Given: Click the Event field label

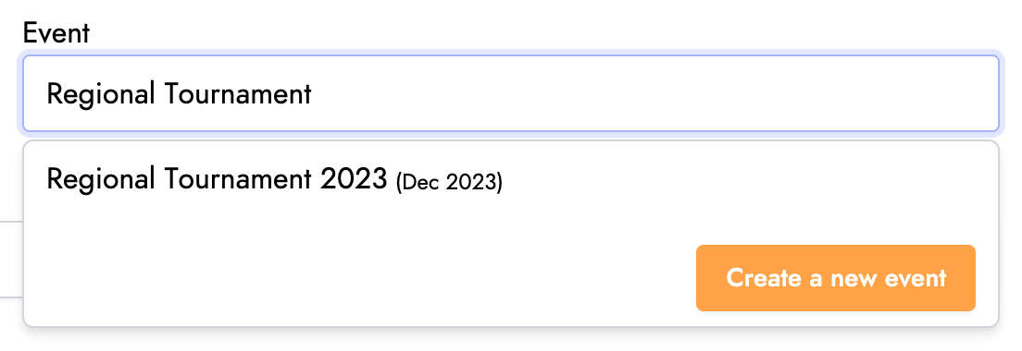Looking at the screenshot, I should click(x=56, y=33).
